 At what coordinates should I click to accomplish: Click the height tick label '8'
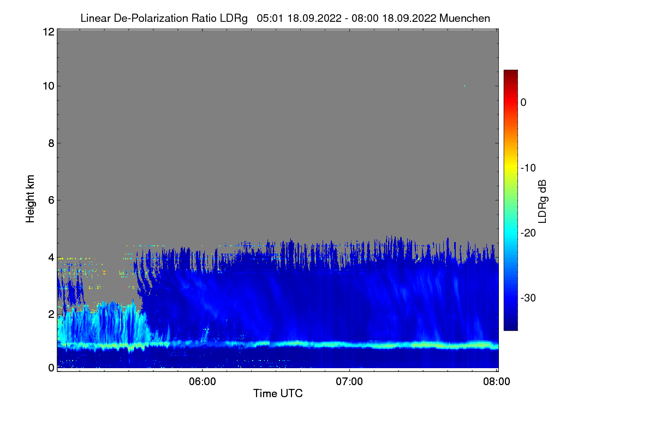coord(51,143)
